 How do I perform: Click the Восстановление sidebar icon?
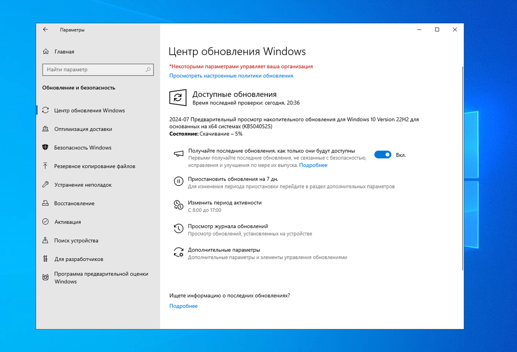(x=45, y=203)
